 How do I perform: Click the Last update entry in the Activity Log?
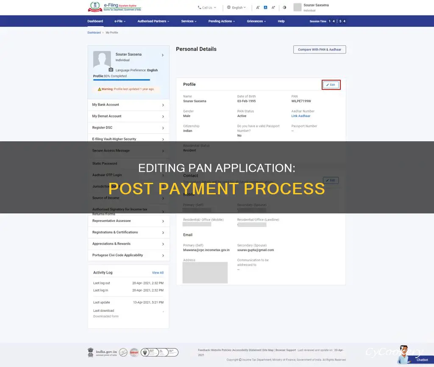tap(128, 303)
